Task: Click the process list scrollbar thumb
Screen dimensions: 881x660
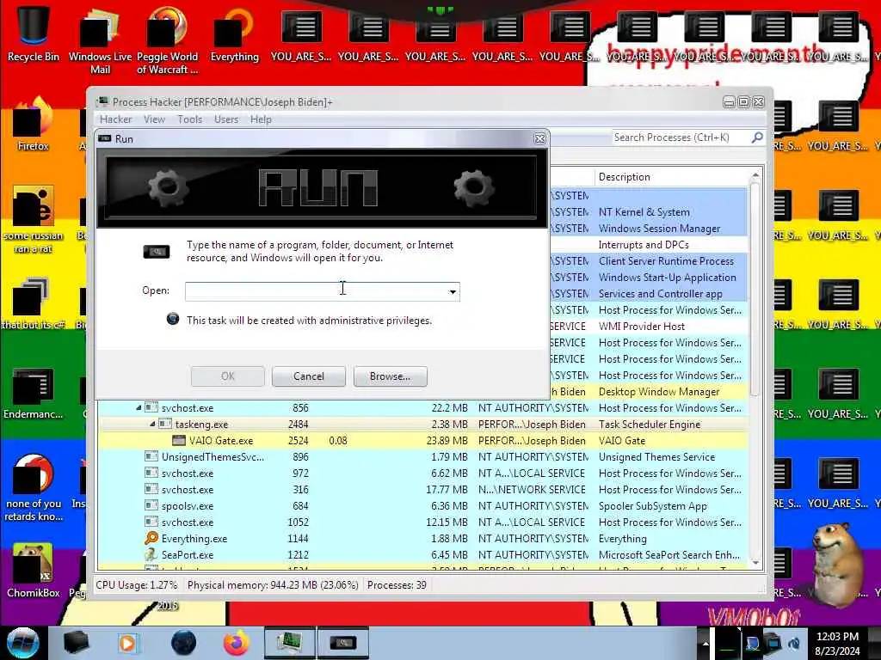Action: (755, 289)
